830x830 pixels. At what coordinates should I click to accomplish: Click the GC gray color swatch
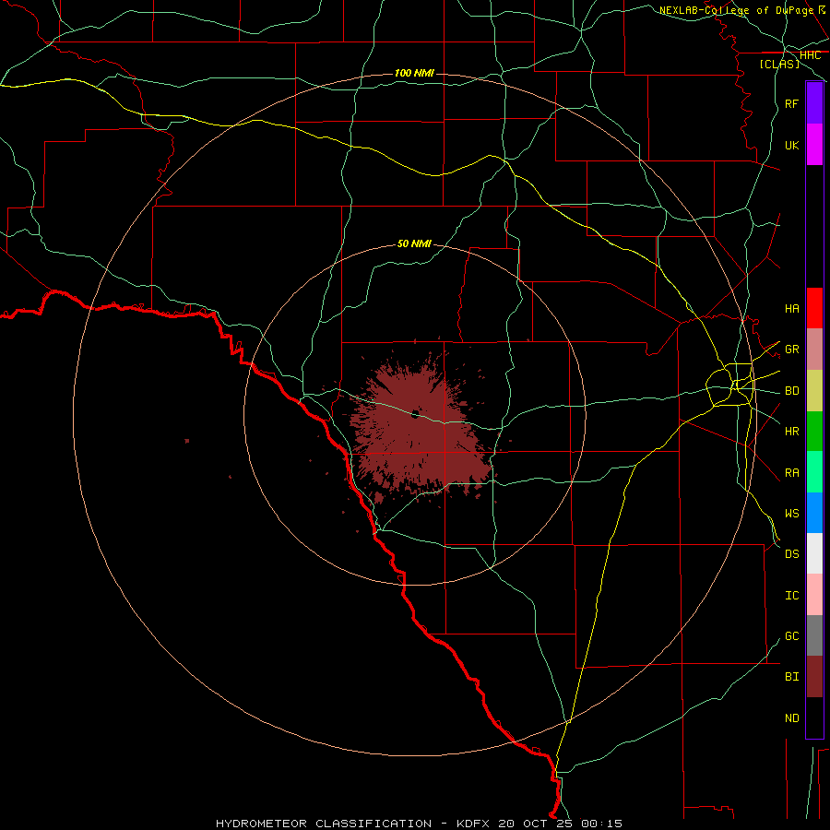click(x=814, y=635)
